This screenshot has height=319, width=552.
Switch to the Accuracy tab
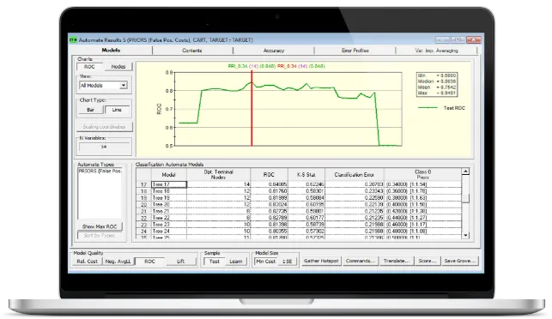tap(274, 51)
